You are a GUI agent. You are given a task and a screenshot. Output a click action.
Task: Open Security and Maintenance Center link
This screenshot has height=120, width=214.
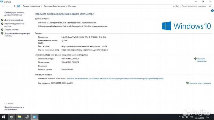14,108
